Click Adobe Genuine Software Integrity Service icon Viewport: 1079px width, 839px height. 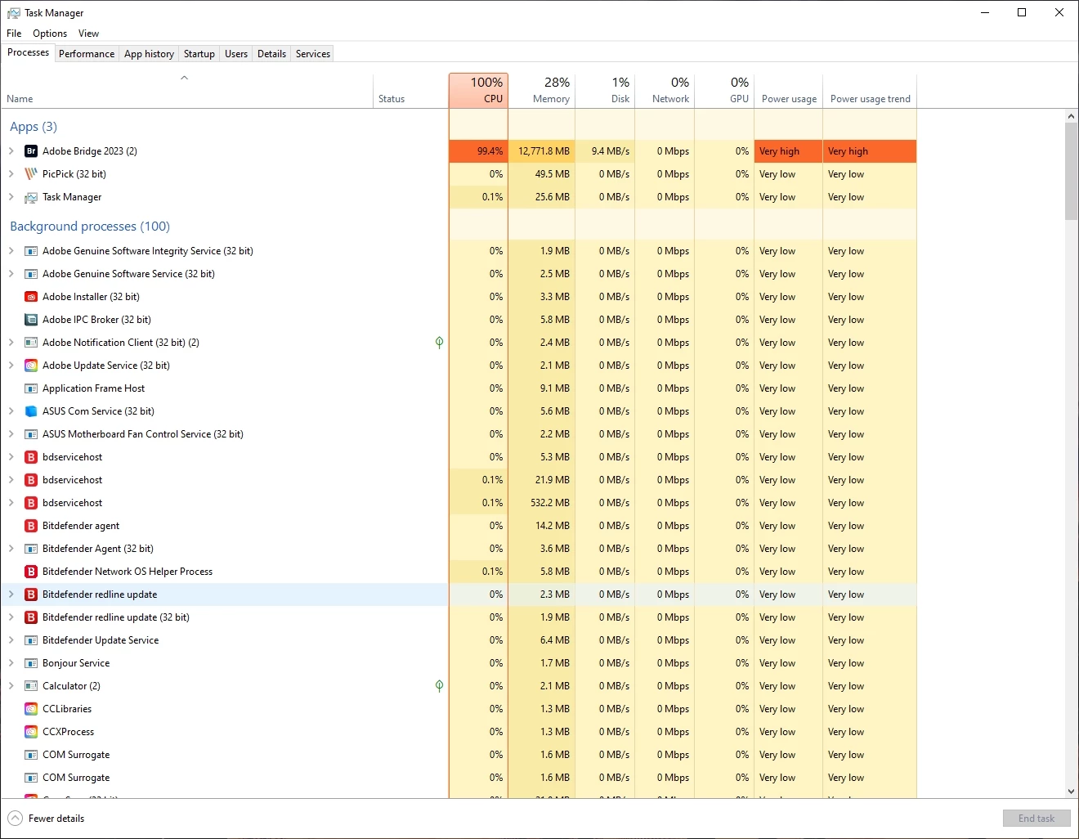[31, 251]
